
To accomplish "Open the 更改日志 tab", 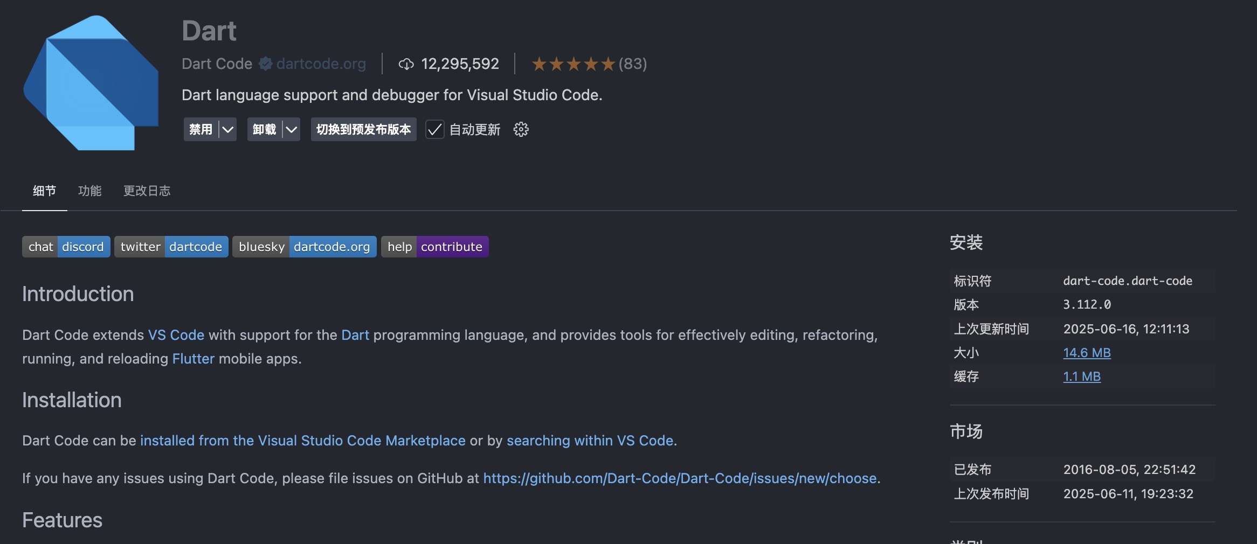I will coord(147,191).
